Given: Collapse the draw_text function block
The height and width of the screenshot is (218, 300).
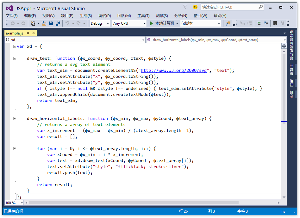Looking at the screenshot, I should pos(15,58).
